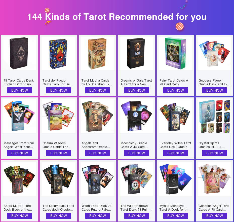Click BUY NOW for Angels and Ancestors Oracle
234x222 pixels.
[98, 153]
